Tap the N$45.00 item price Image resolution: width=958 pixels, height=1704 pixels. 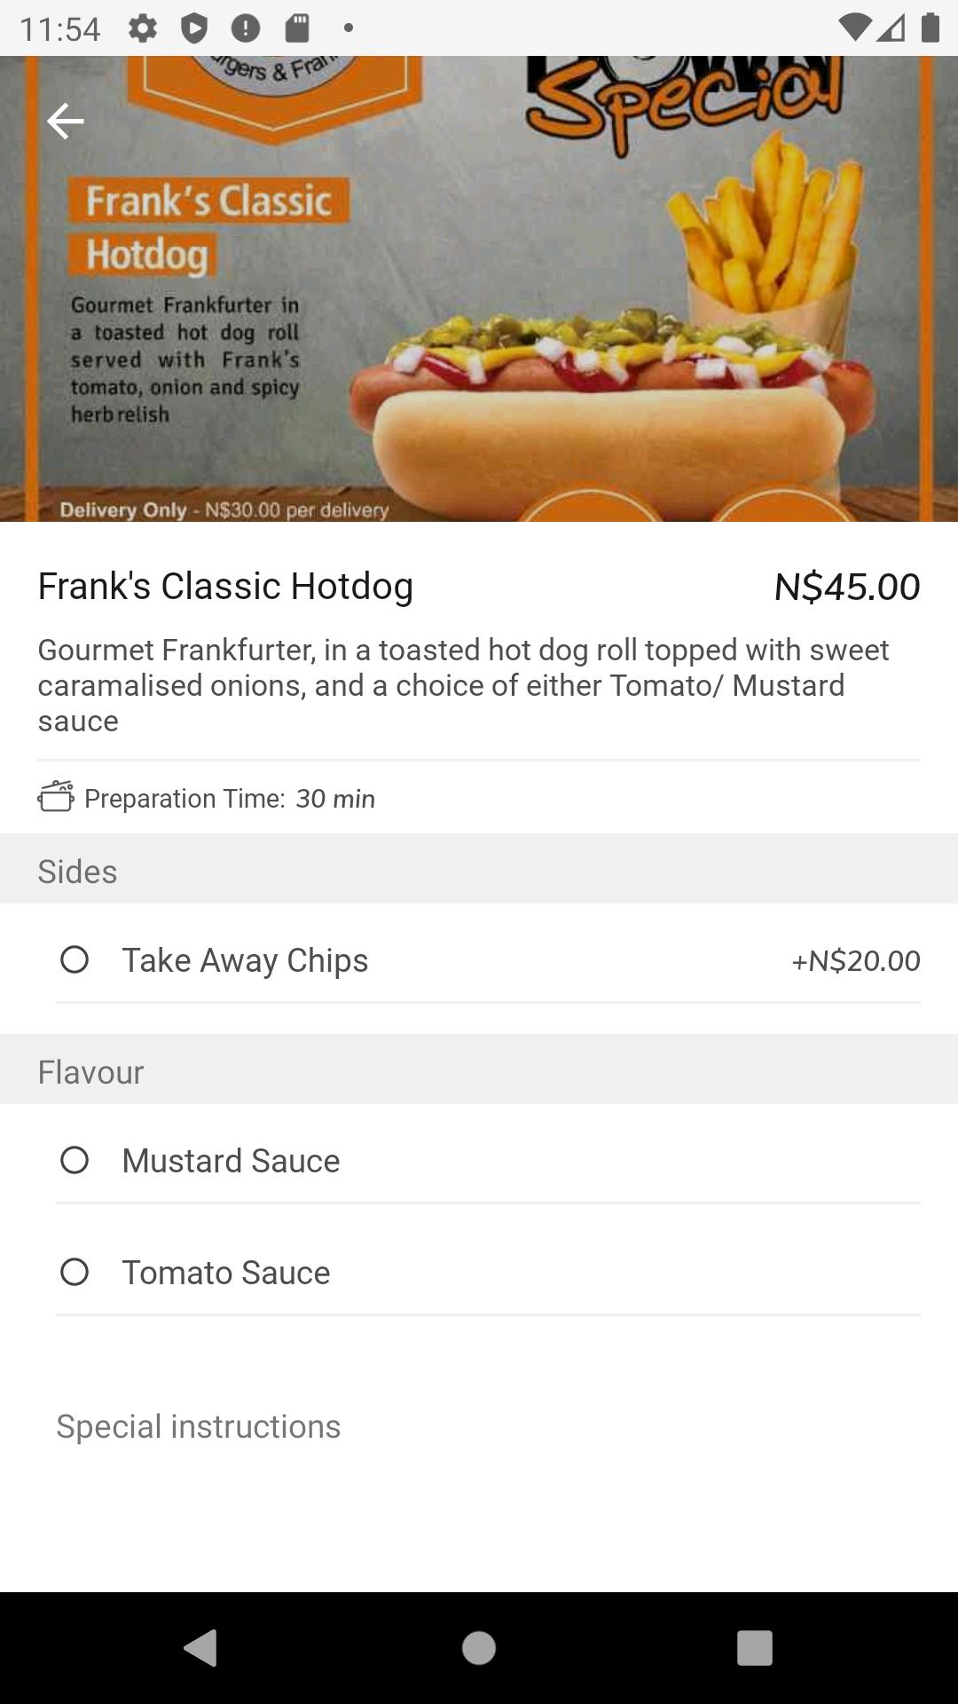847,587
